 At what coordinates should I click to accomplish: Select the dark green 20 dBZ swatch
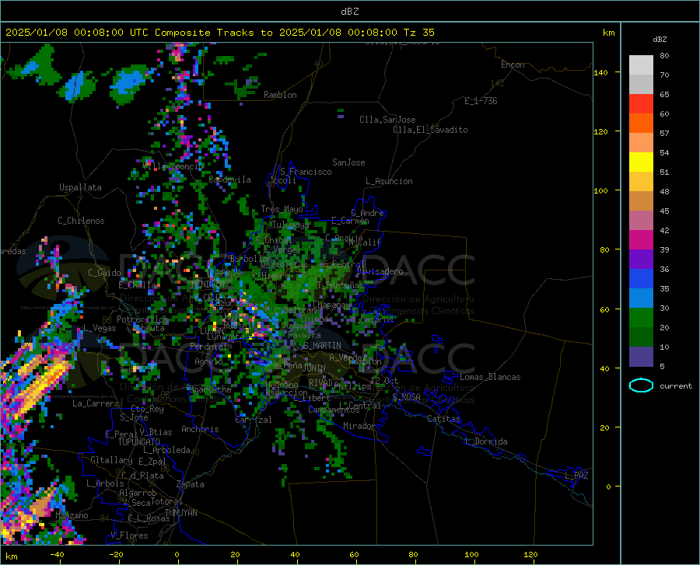pos(641,337)
